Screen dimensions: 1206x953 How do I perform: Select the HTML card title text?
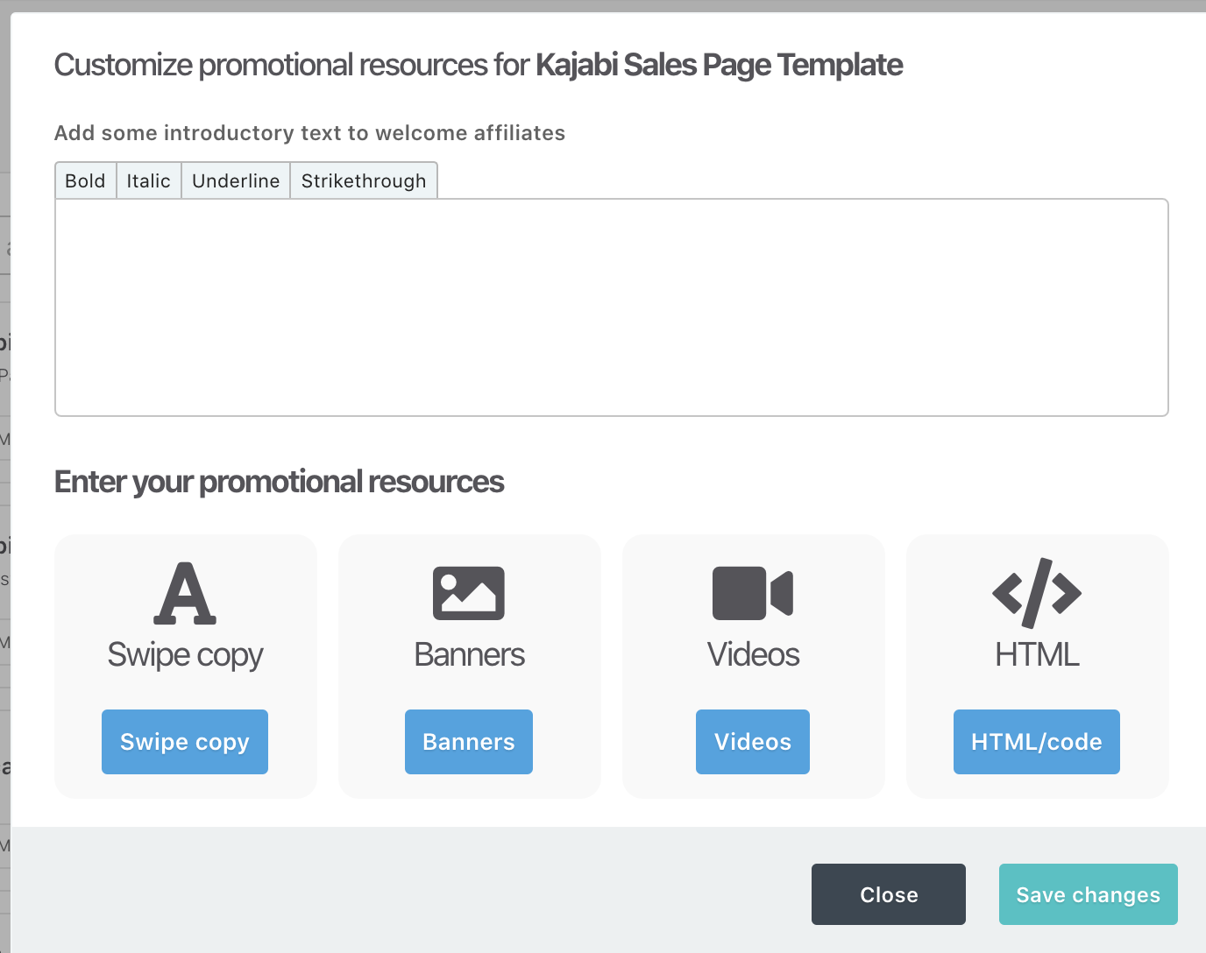click(x=1037, y=655)
